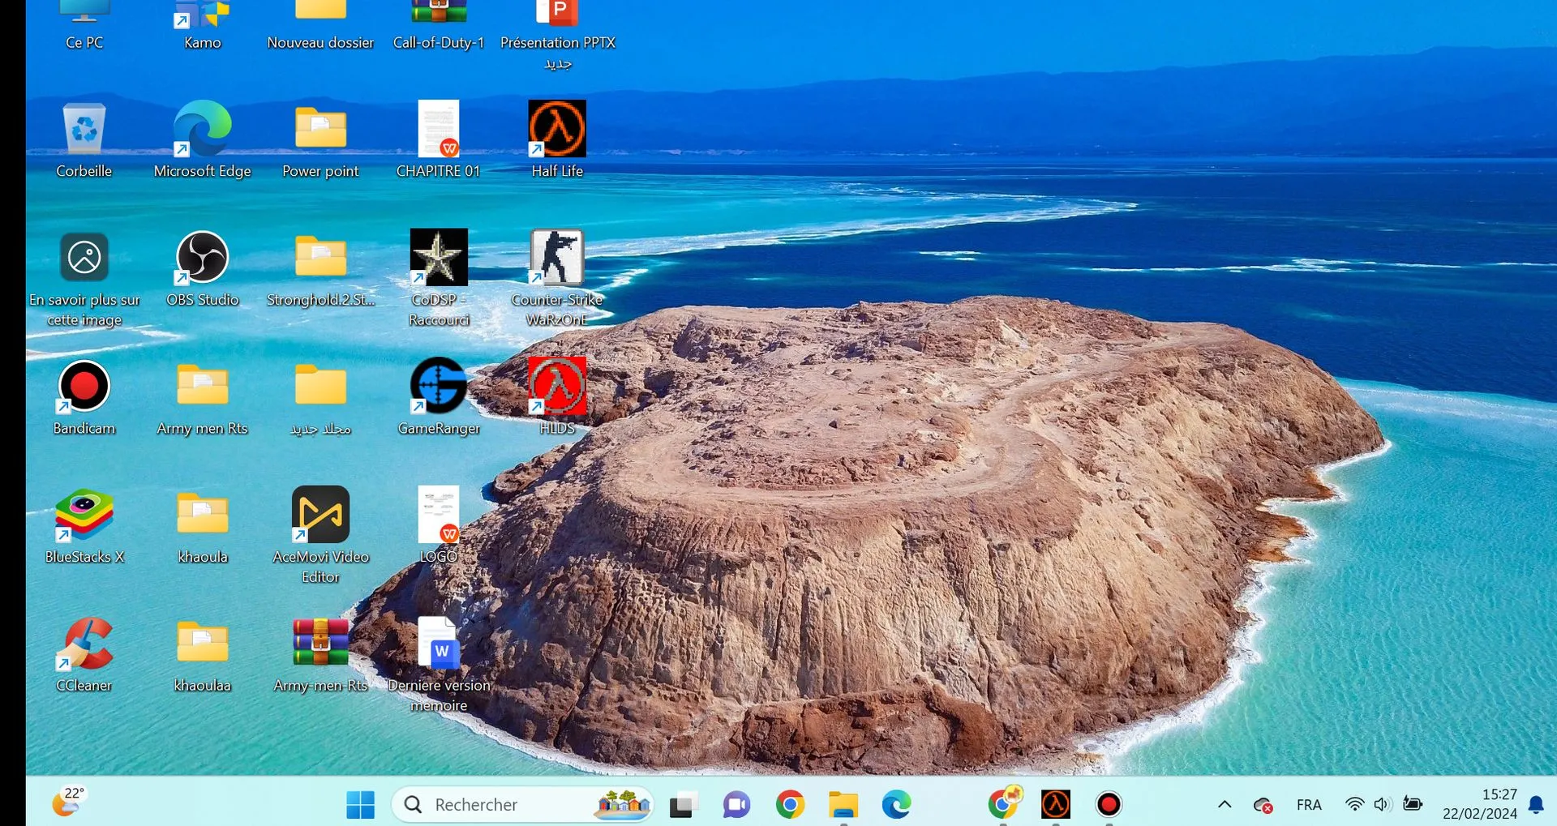
Task: Open File Explorer from the taskbar
Action: pyautogui.click(x=843, y=805)
